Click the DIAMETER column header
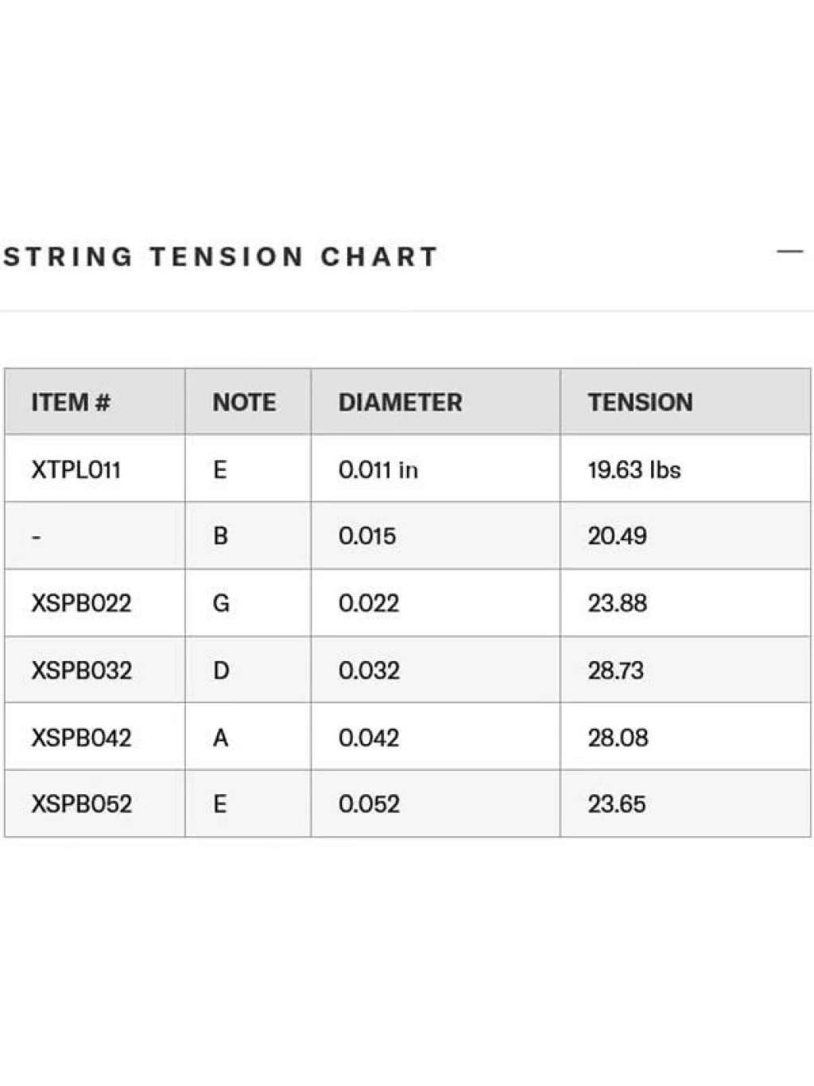The image size is (814, 1086). coord(400,403)
